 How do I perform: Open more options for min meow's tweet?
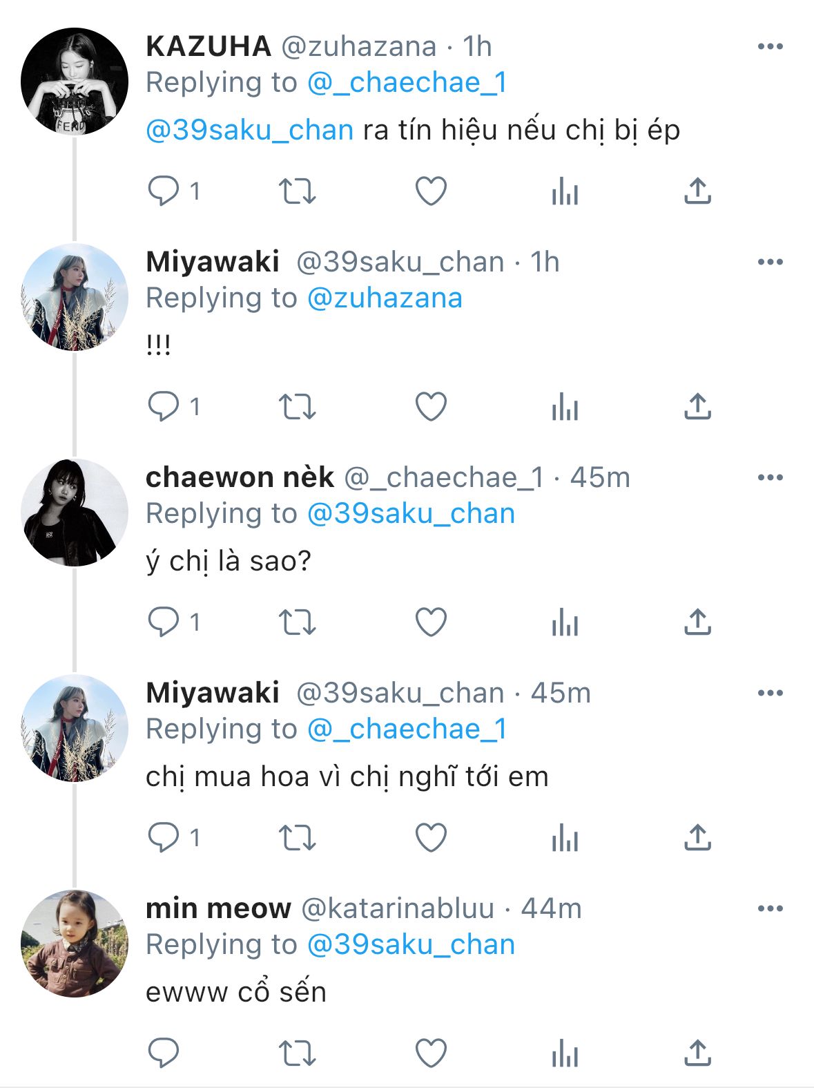770,908
